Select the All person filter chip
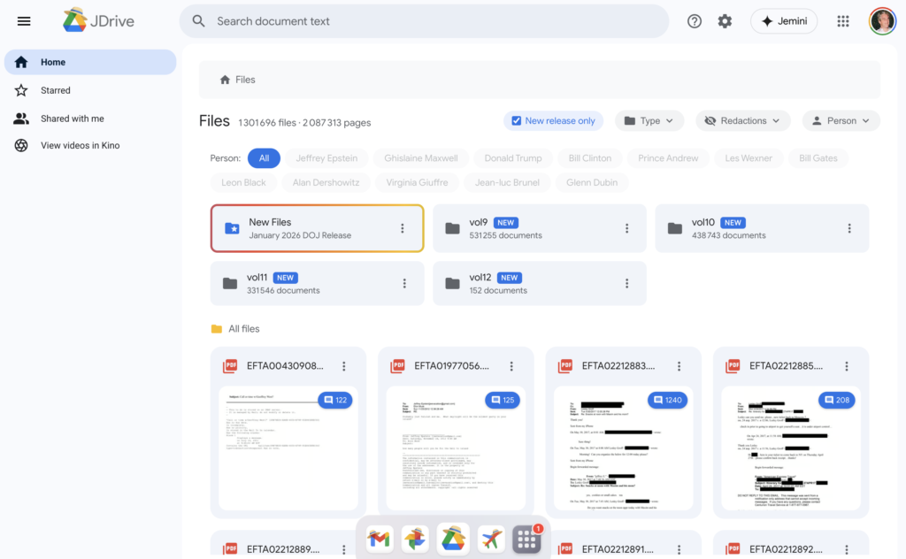The height and width of the screenshot is (559, 906). point(264,158)
